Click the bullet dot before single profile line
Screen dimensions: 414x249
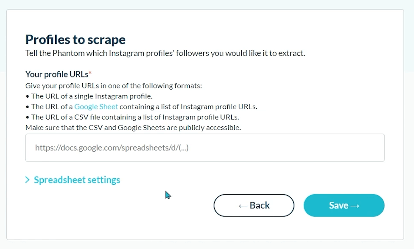tap(28, 97)
